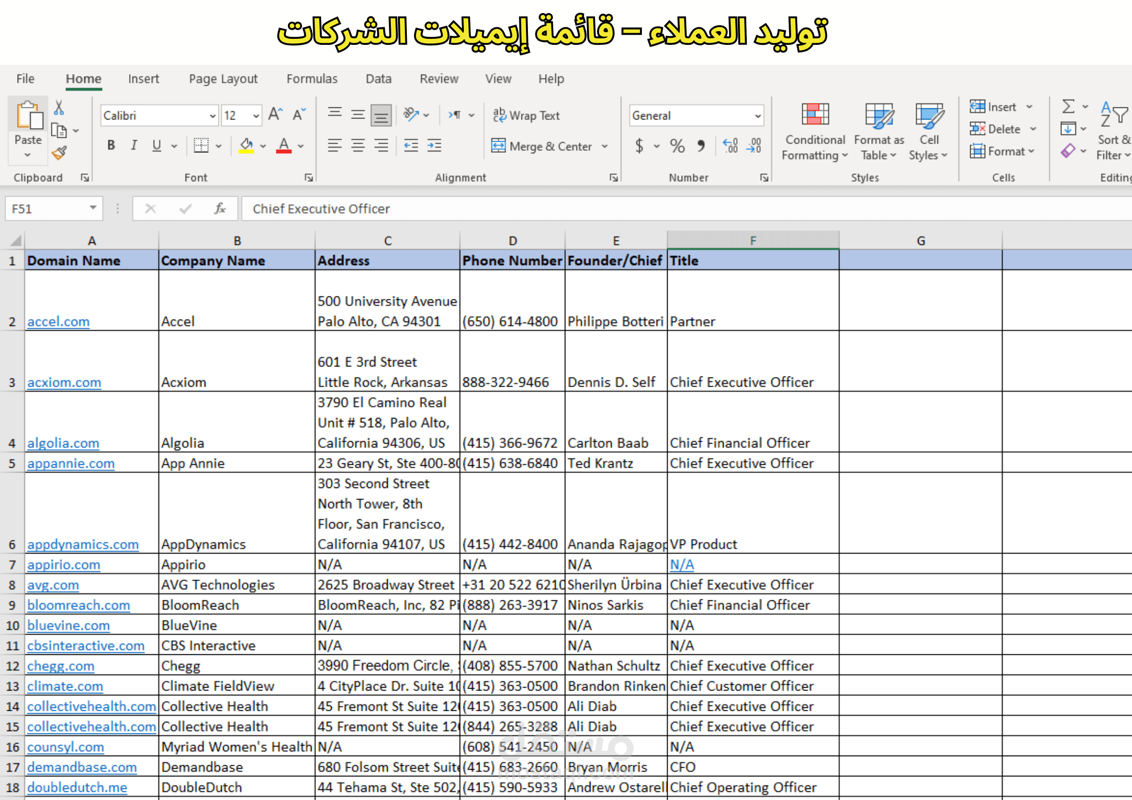
Task: Follow the doubledutch.me link
Action: tap(77, 787)
